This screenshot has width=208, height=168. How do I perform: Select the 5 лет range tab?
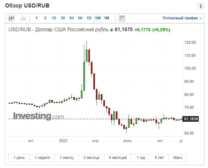(159, 158)
